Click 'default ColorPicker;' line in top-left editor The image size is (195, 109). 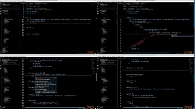(33, 34)
